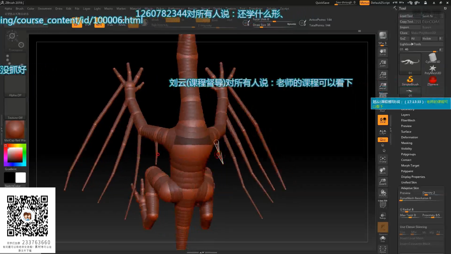Viewport: 451px width, 254px height.
Task: Open the large 01 tool thumbnail
Action: pos(410,64)
